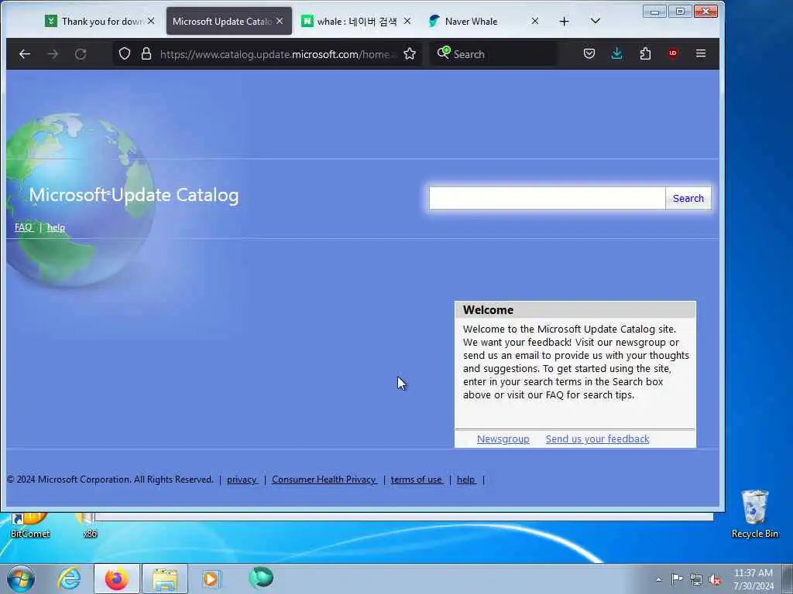Click the Action Center flag tray icon

click(x=677, y=579)
